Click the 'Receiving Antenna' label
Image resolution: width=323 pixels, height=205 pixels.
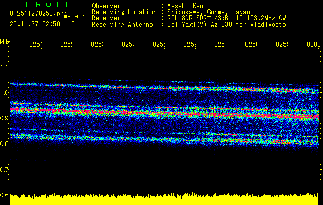123,25
